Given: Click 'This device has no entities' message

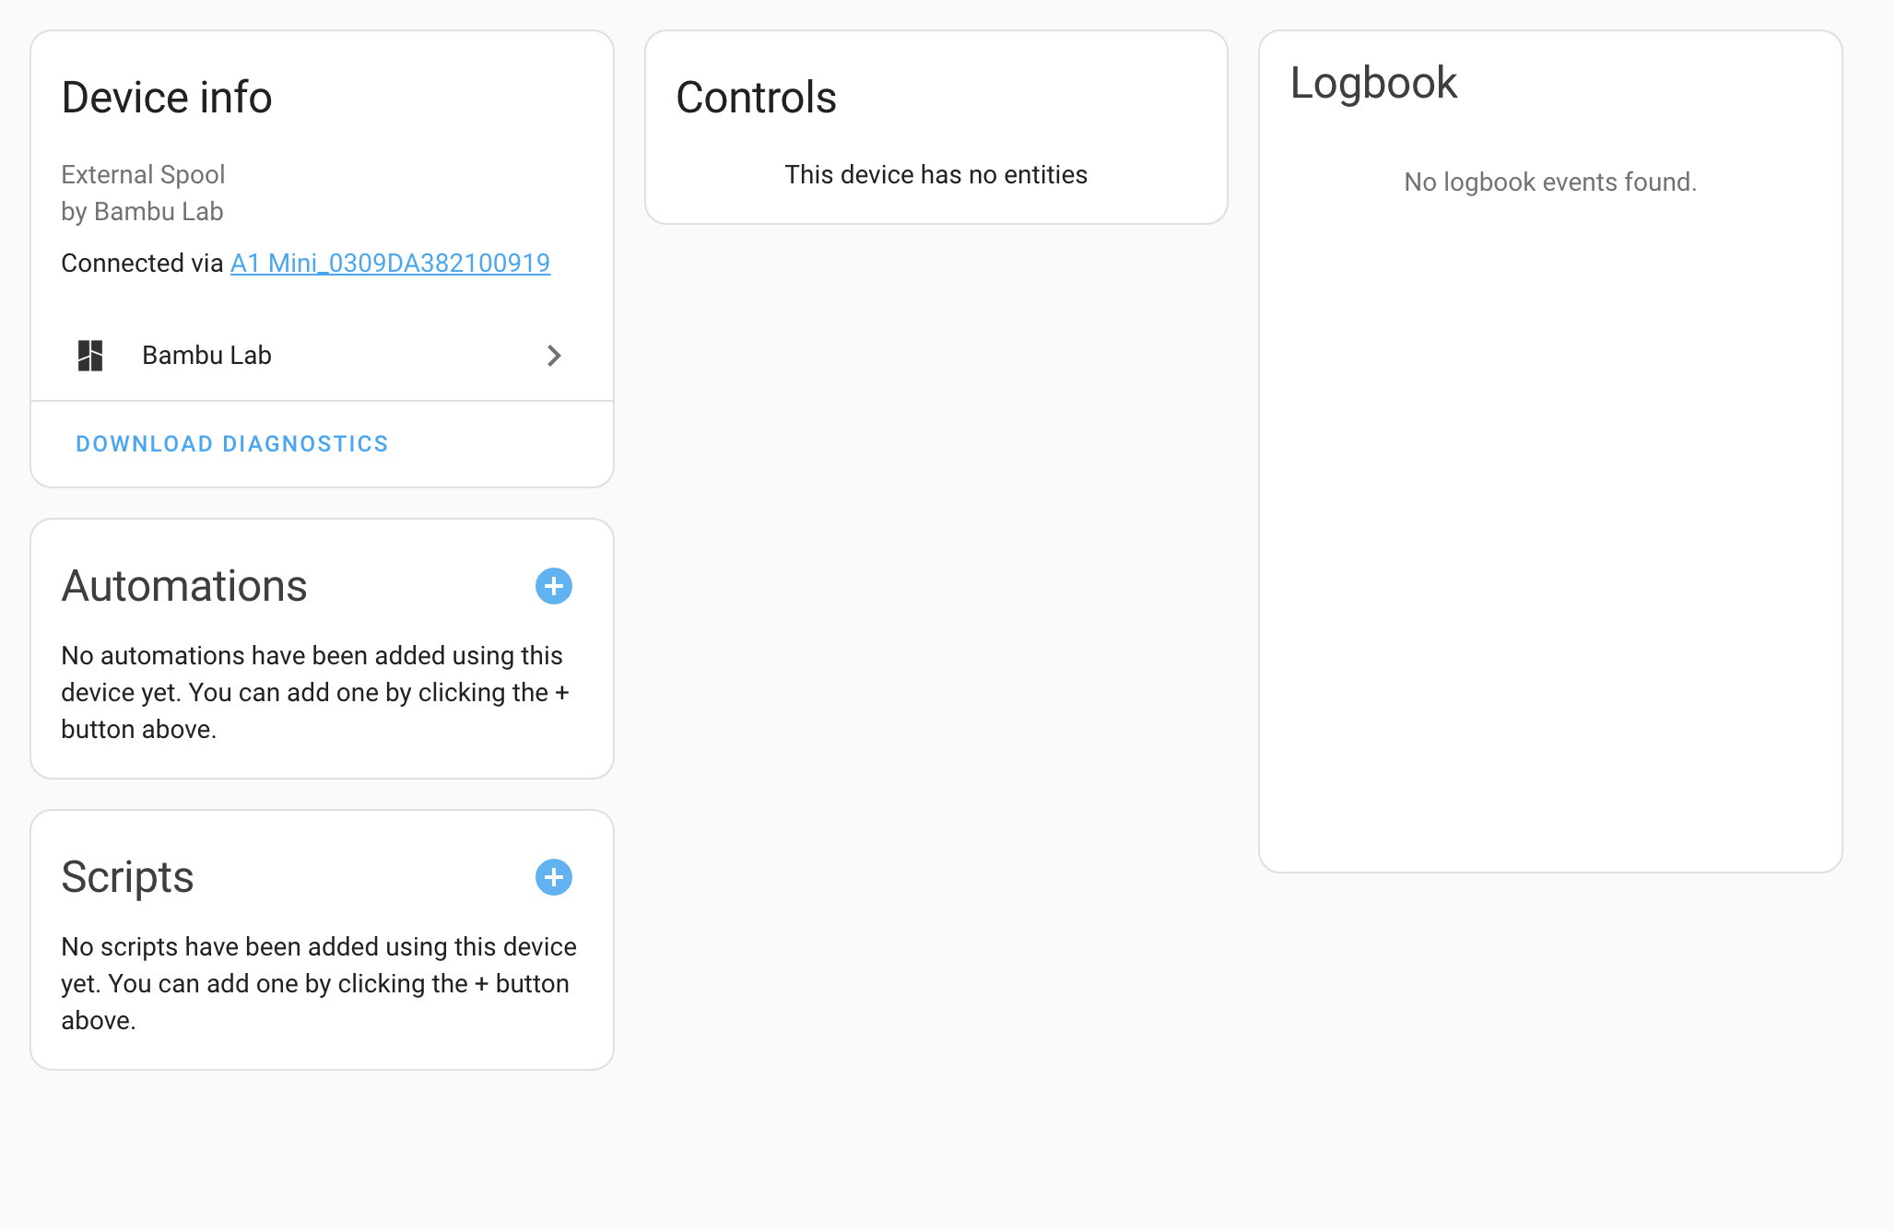Looking at the screenshot, I should tap(936, 174).
